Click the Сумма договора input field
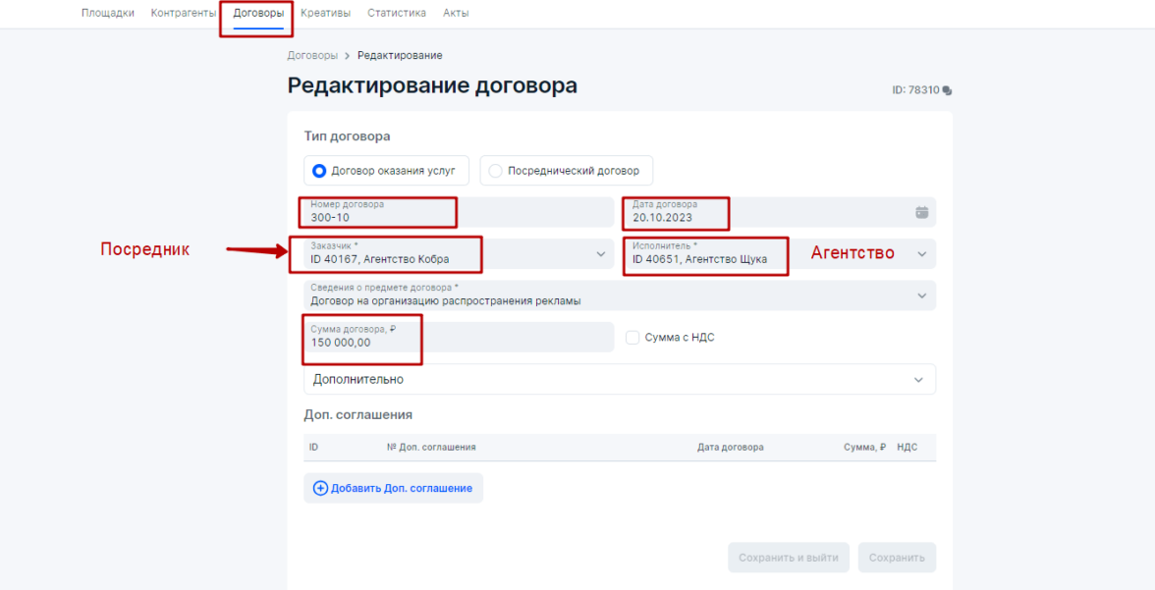The height and width of the screenshot is (590, 1155). (458, 338)
